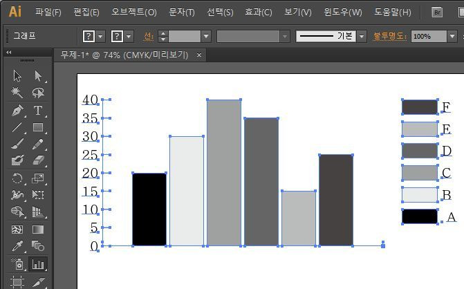Screen dimensions: 464x289
Task: Switch to the 무제-1* document tab
Action: pyautogui.click(x=124, y=55)
